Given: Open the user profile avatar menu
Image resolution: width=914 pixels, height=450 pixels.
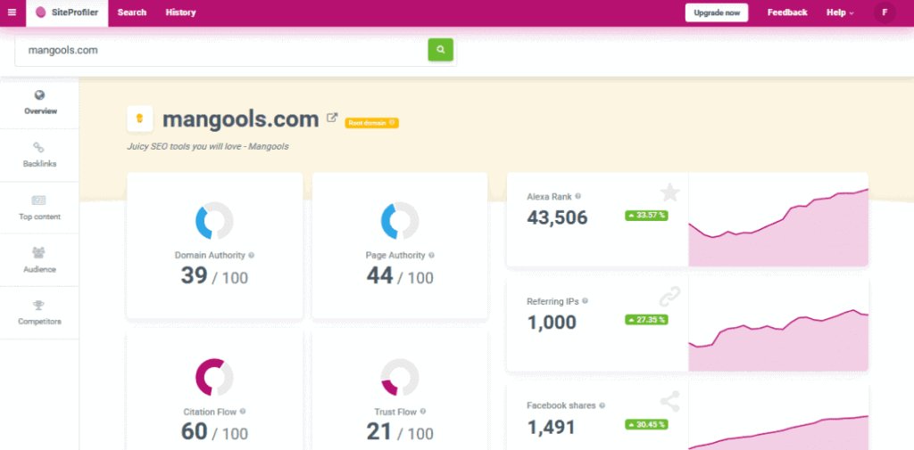Looking at the screenshot, I should tap(885, 12).
